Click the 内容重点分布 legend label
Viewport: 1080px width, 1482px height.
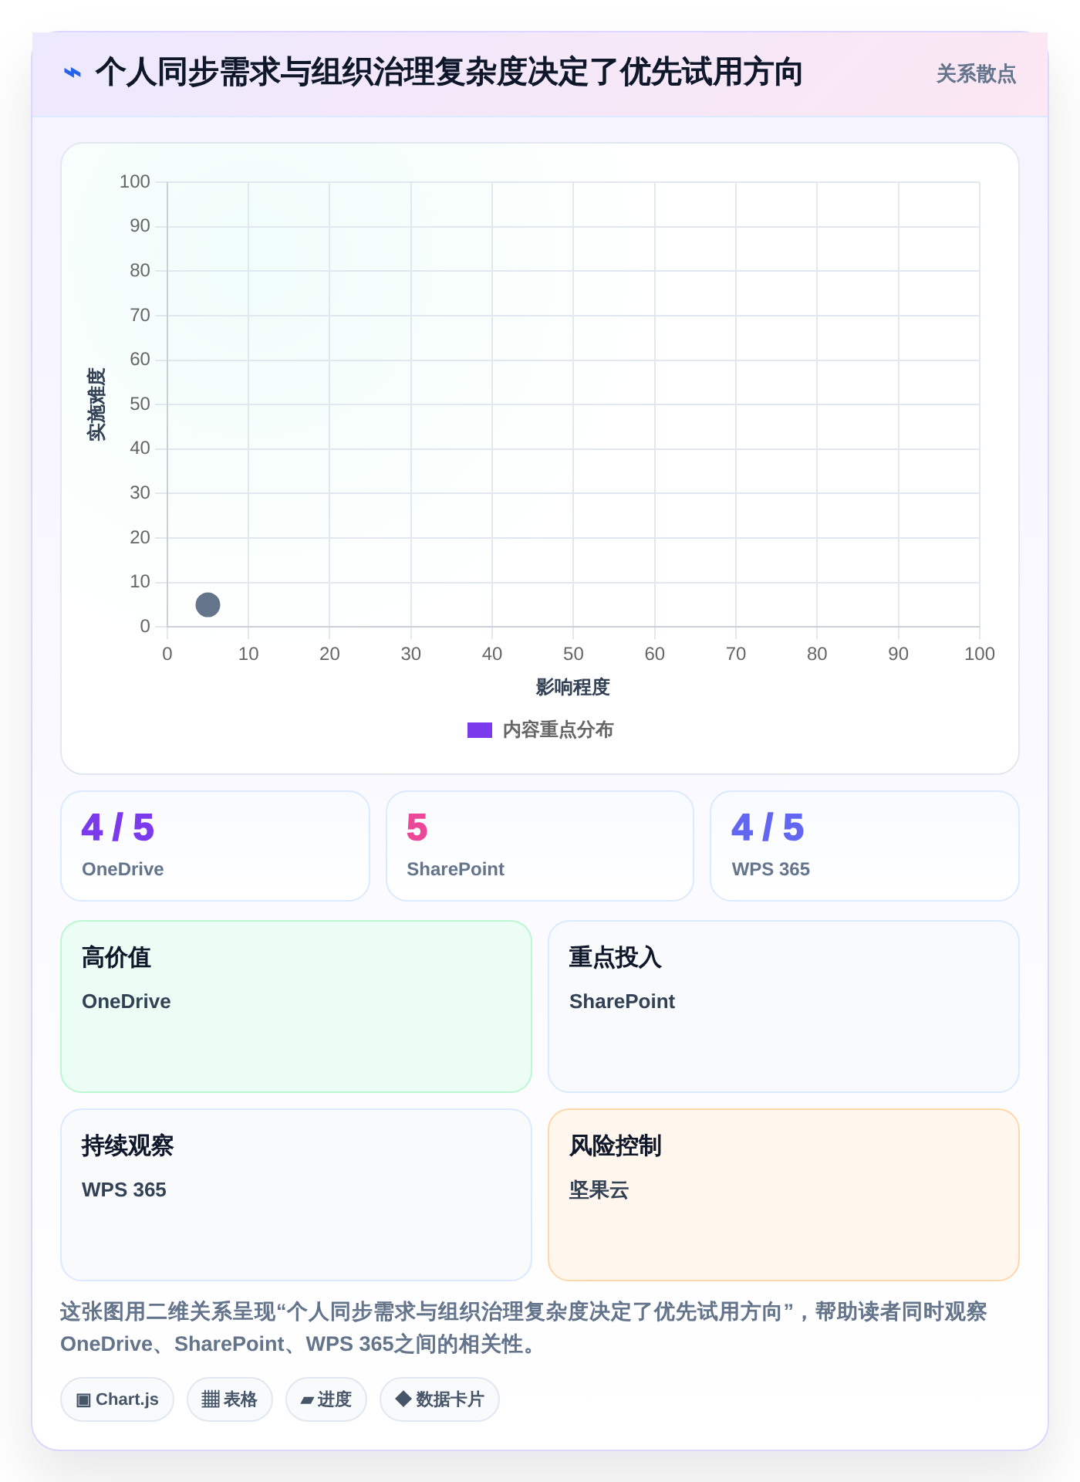click(x=558, y=730)
